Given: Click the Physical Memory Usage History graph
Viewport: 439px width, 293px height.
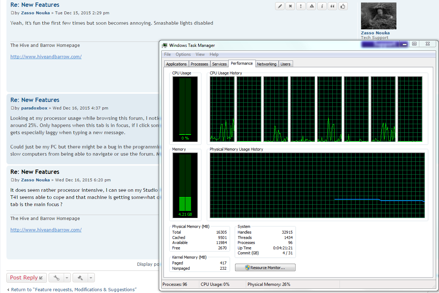Looking at the screenshot, I should tap(317, 185).
